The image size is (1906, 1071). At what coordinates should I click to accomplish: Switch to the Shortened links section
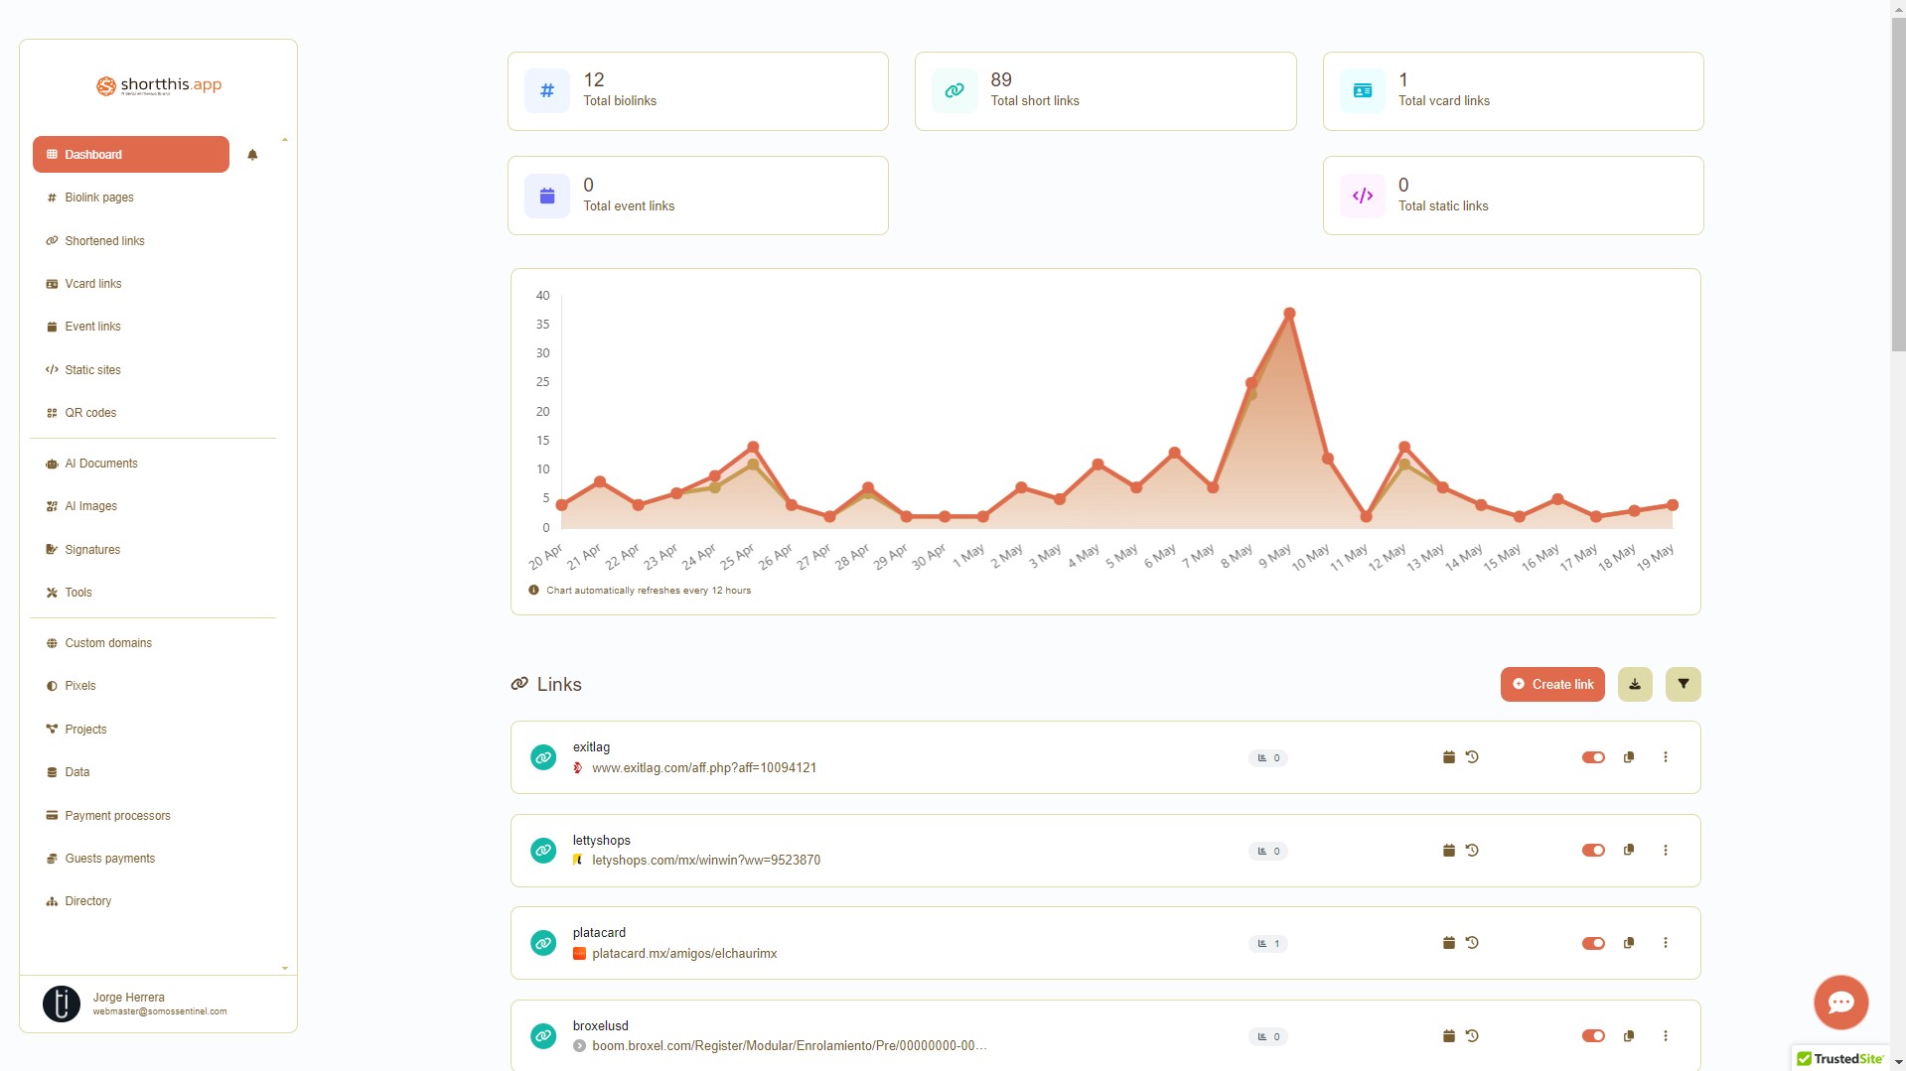point(104,240)
